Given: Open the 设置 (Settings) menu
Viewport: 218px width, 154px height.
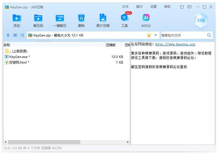Looking at the screenshot, I should point(153,7).
